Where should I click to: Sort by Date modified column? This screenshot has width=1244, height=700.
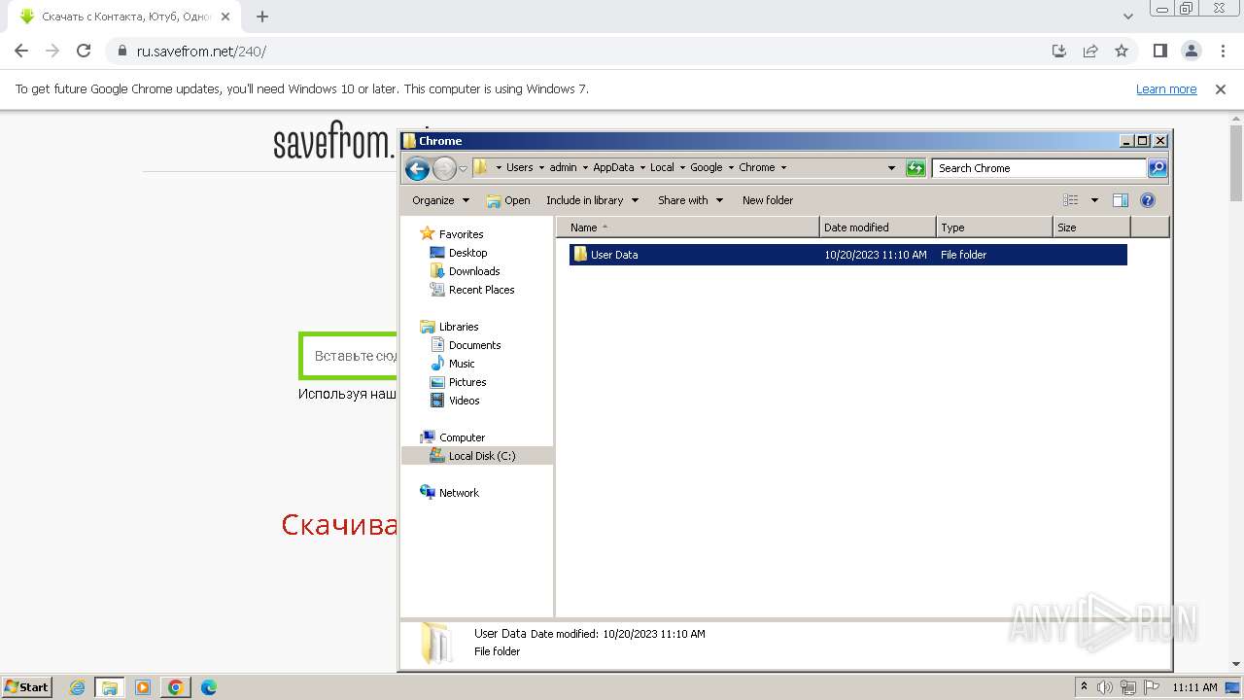point(878,227)
